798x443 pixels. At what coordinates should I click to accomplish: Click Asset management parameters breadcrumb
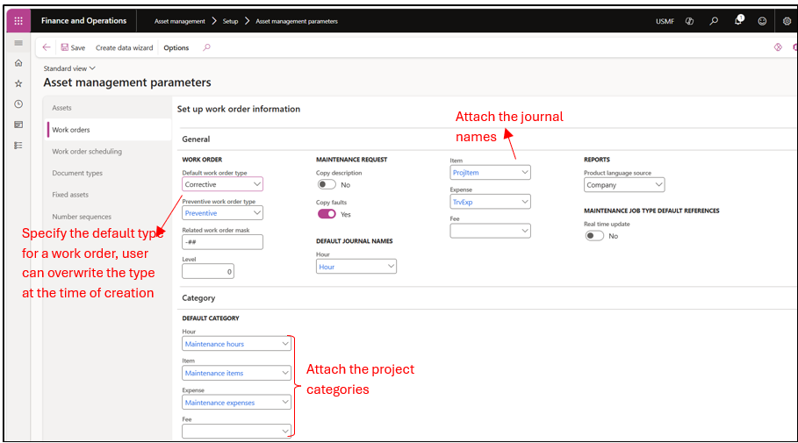point(297,21)
